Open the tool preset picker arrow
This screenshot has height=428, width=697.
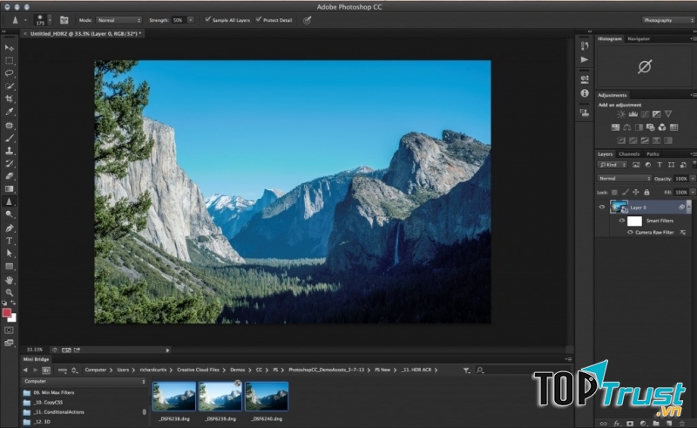coord(25,20)
